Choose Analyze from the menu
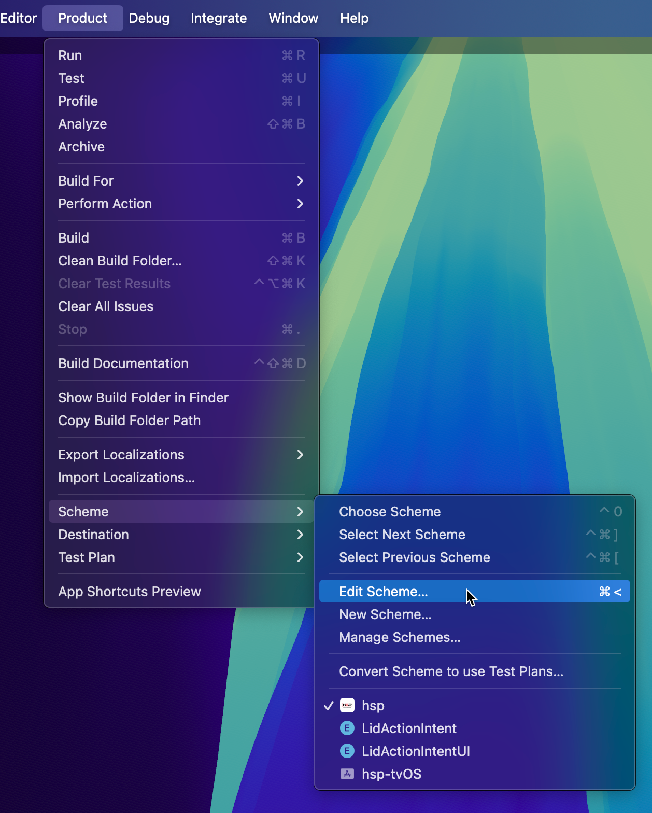652x813 pixels. pos(181,124)
